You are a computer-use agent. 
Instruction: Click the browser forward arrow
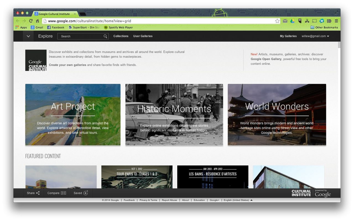tap(24, 21)
